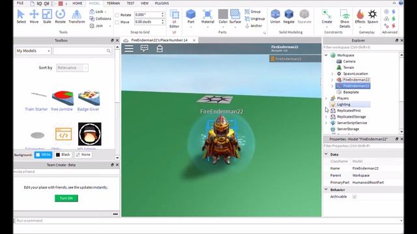Image resolution: width=417 pixels, height=234 pixels.
Task: Open the Transform tool
Action: coord(77,16)
